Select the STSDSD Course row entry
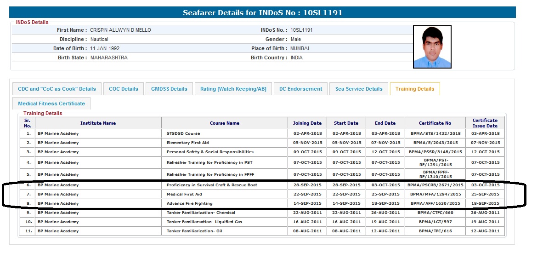Viewport: 543px width, 259px height. [183, 133]
